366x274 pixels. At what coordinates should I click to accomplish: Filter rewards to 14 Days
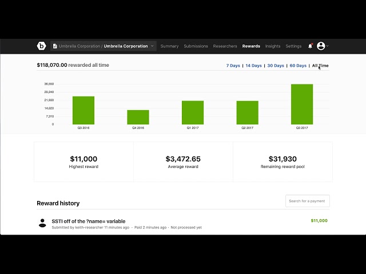[x=253, y=66]
